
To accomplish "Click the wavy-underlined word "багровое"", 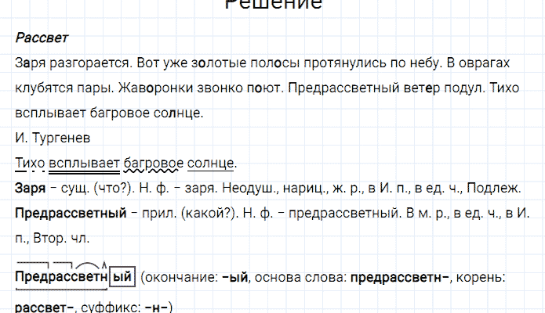I will (153, 163).
